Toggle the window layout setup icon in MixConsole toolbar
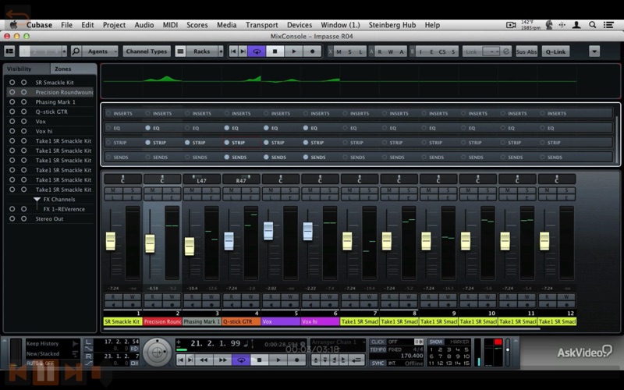The width and height of the screenshot is (624, 390). [9, 51]
